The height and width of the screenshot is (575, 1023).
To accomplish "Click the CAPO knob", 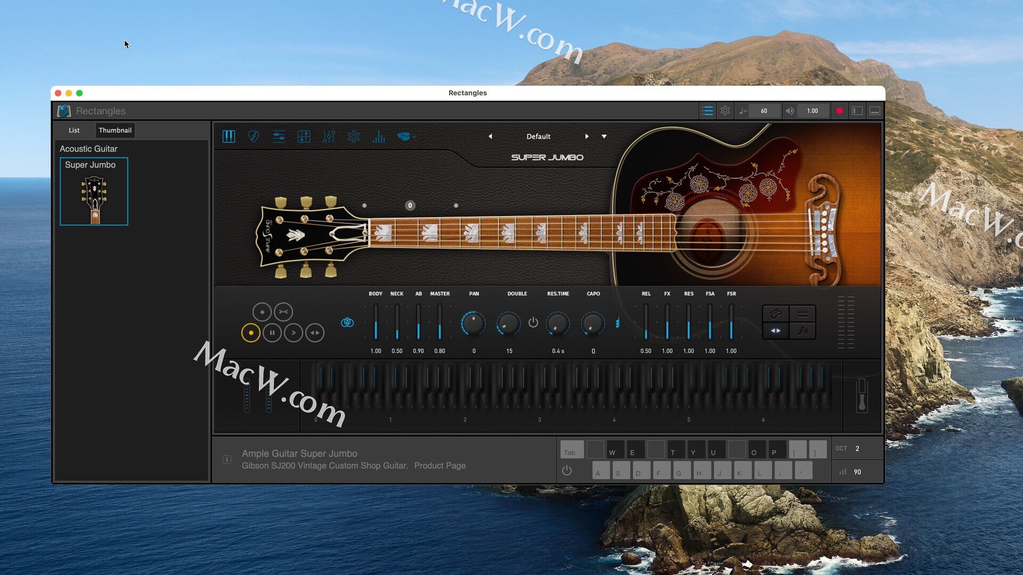I will pos(592,323).
